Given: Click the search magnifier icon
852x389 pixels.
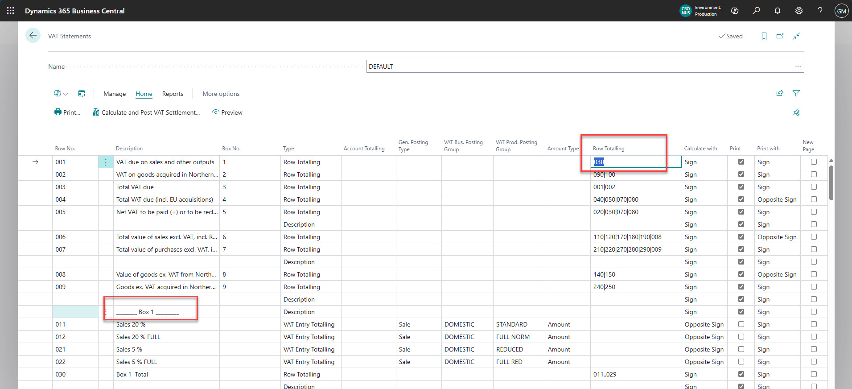Looking at the screenshot, I should (x=756, y=11).
